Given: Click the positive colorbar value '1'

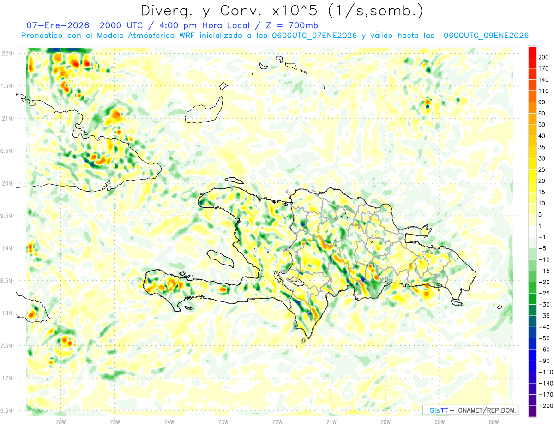Looking at the screenshot, I should pyautogui.click(x=541, y=226).
